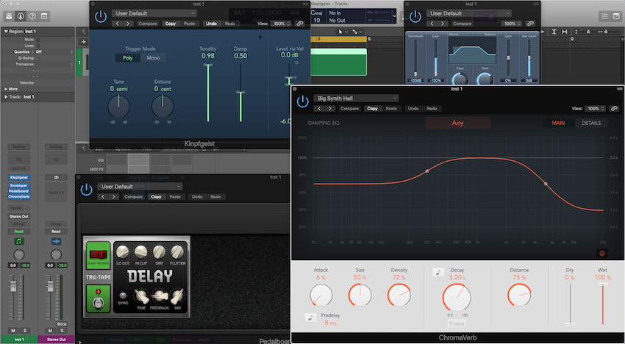Collapse the Region Inst 1 disclosure triangle
This screenshot has height=344, width=625.
pos(6,31)
